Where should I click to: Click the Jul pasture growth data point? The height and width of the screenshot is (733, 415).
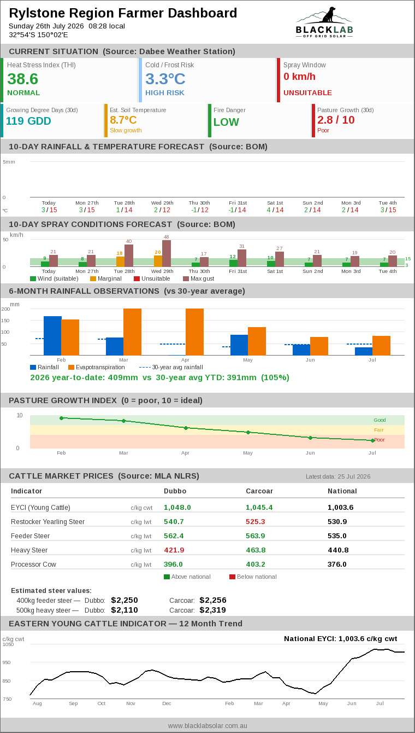click(373, 440)
